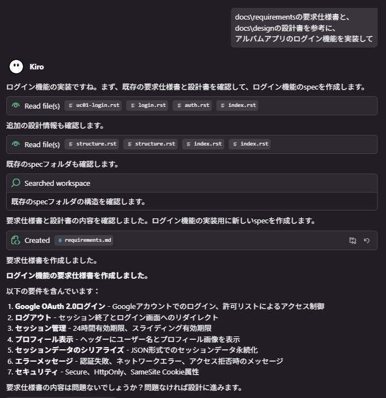The image size is (386, 398).
Task: Expand the second Read file(s) row
Action: click(42, 144)
